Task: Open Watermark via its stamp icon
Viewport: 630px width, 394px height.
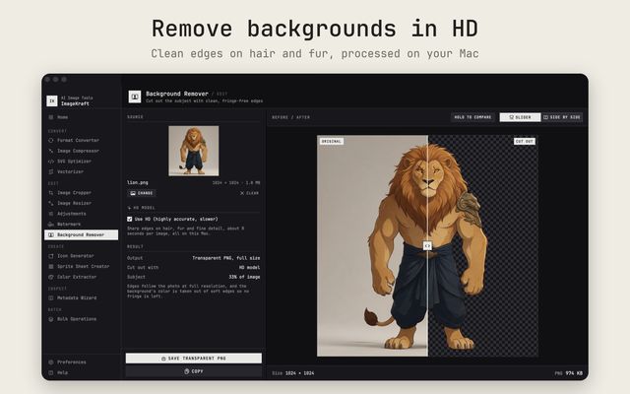Action: click(x=51, y=225)
